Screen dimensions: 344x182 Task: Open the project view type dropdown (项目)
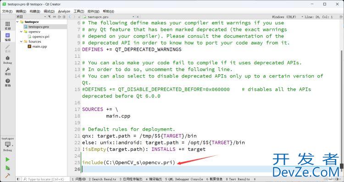coord(31,17)
